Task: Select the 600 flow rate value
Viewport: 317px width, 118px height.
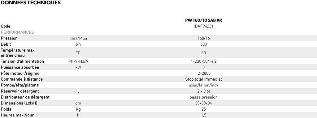Action: point(204,44)
